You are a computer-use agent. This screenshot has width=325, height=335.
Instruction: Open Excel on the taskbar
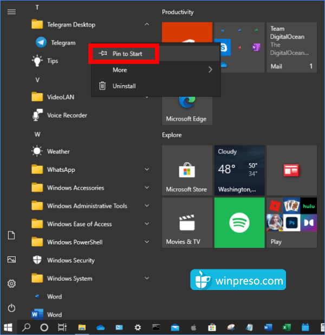pos(287,327)
